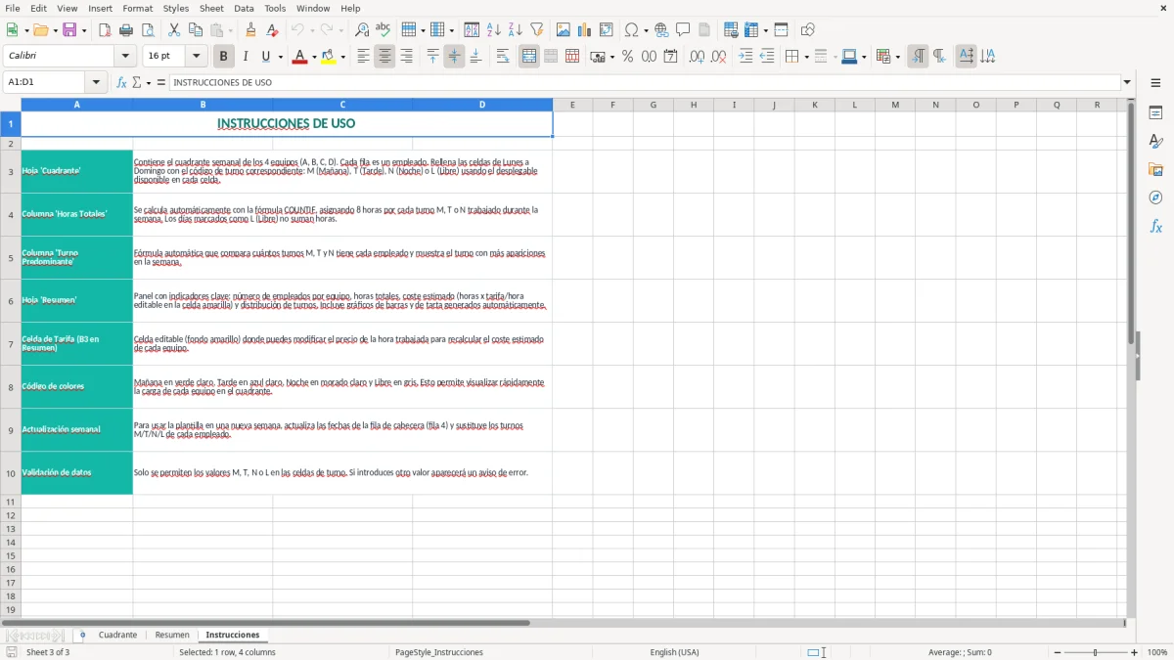Viewport: 1174px width, 660px height.
Task: Click the zoom in plus button
Action: coord(1135,652)
